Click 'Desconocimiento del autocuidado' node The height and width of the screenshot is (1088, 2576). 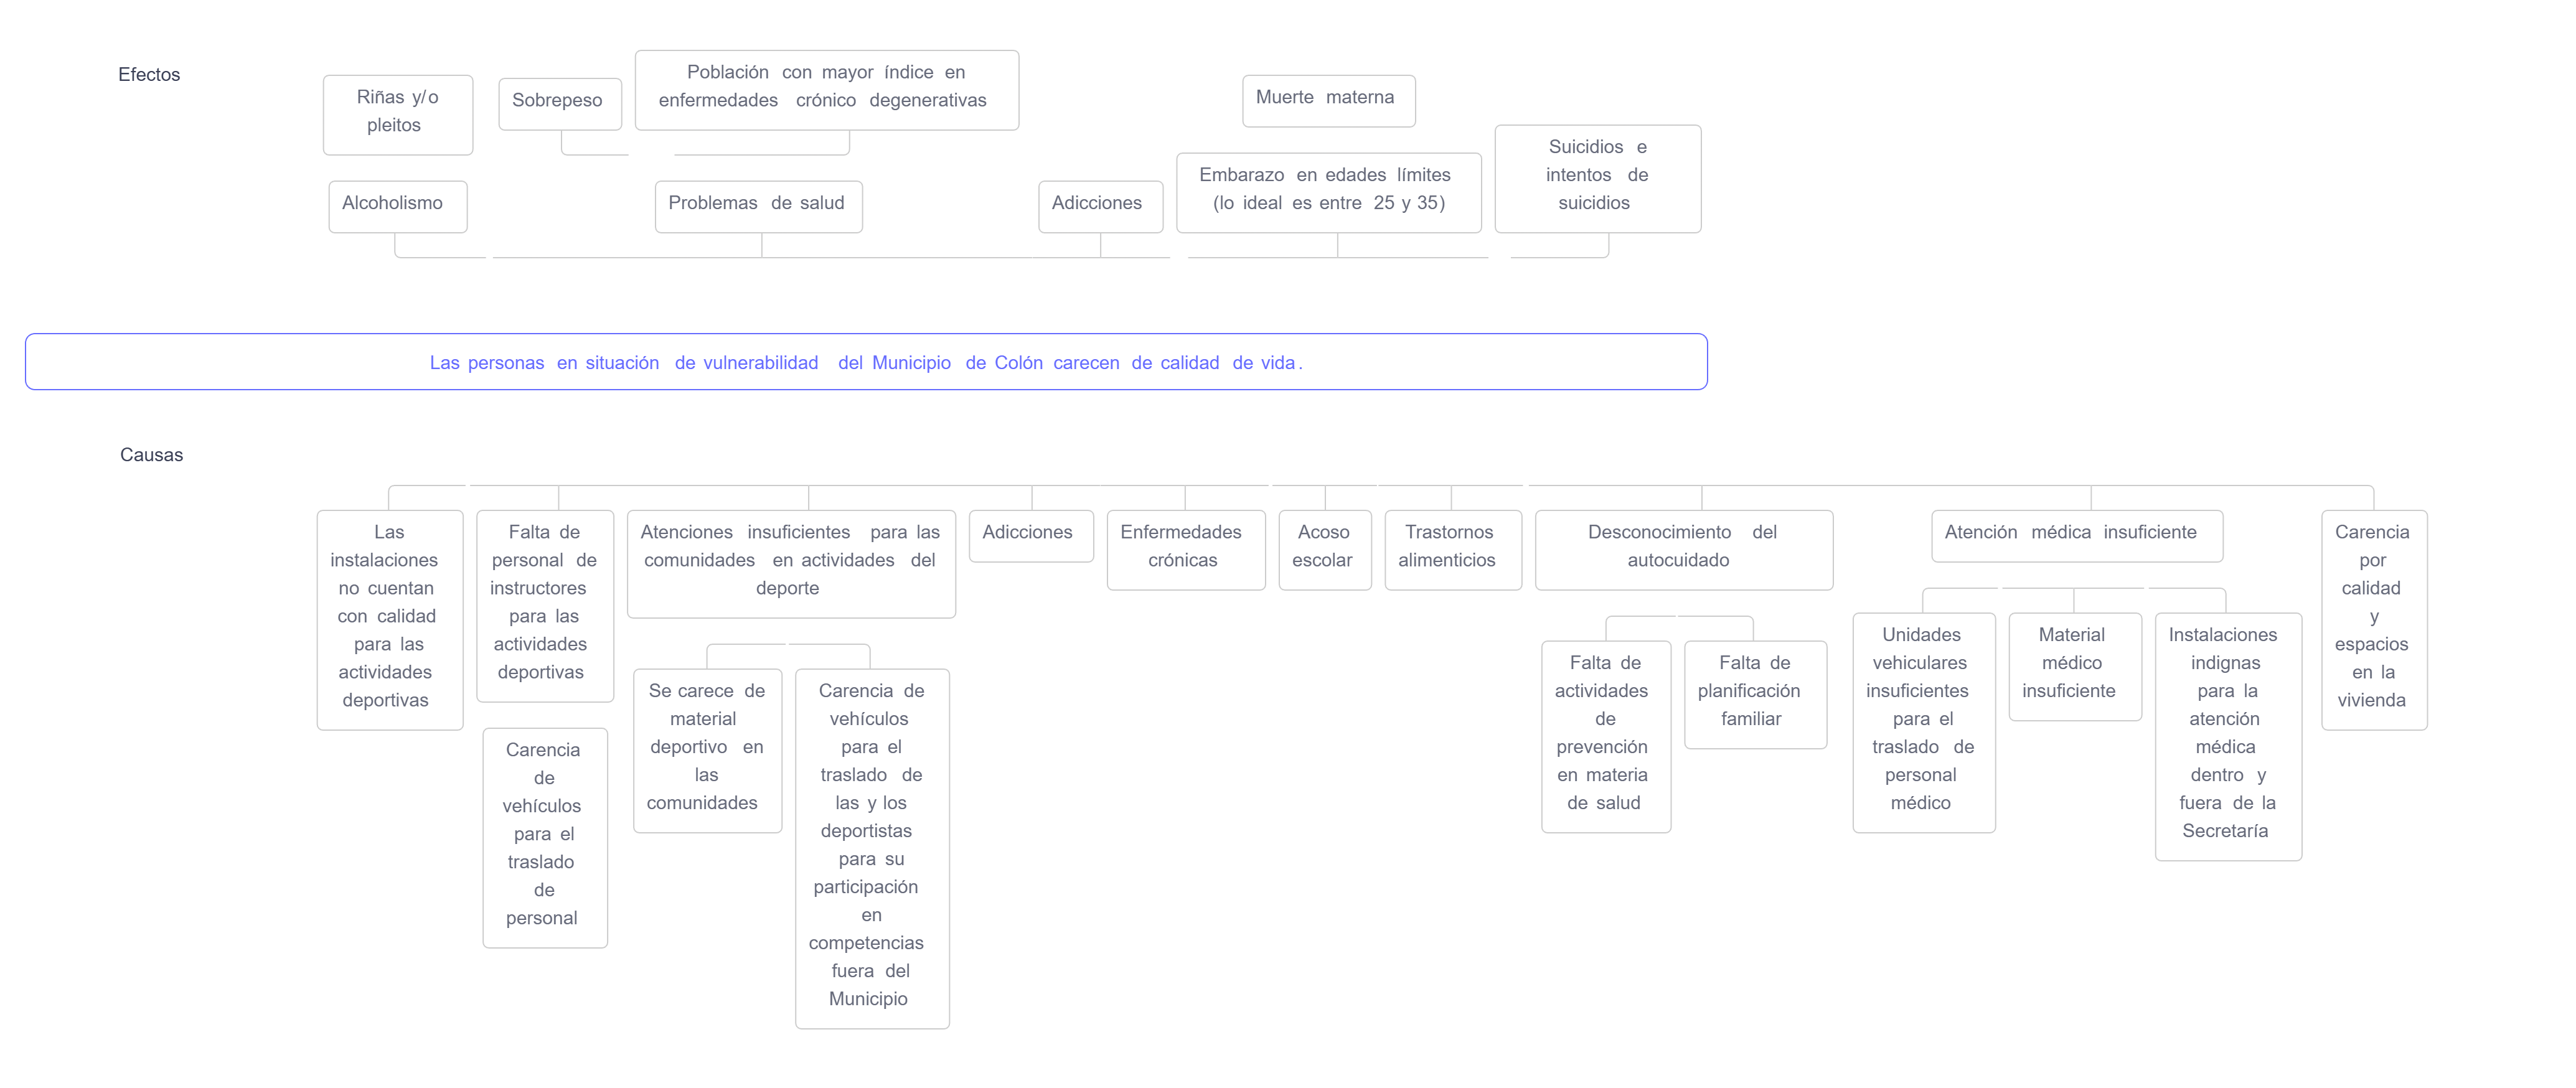point(1683,549)
